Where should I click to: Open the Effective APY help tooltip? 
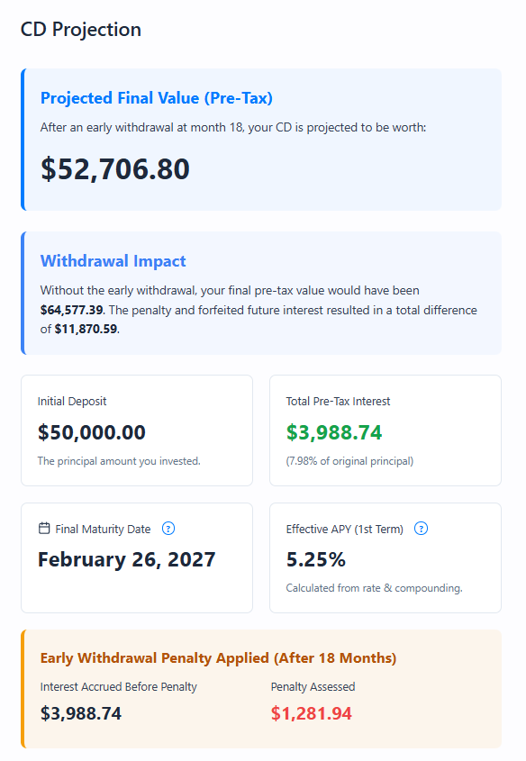[x=421, y=530]
